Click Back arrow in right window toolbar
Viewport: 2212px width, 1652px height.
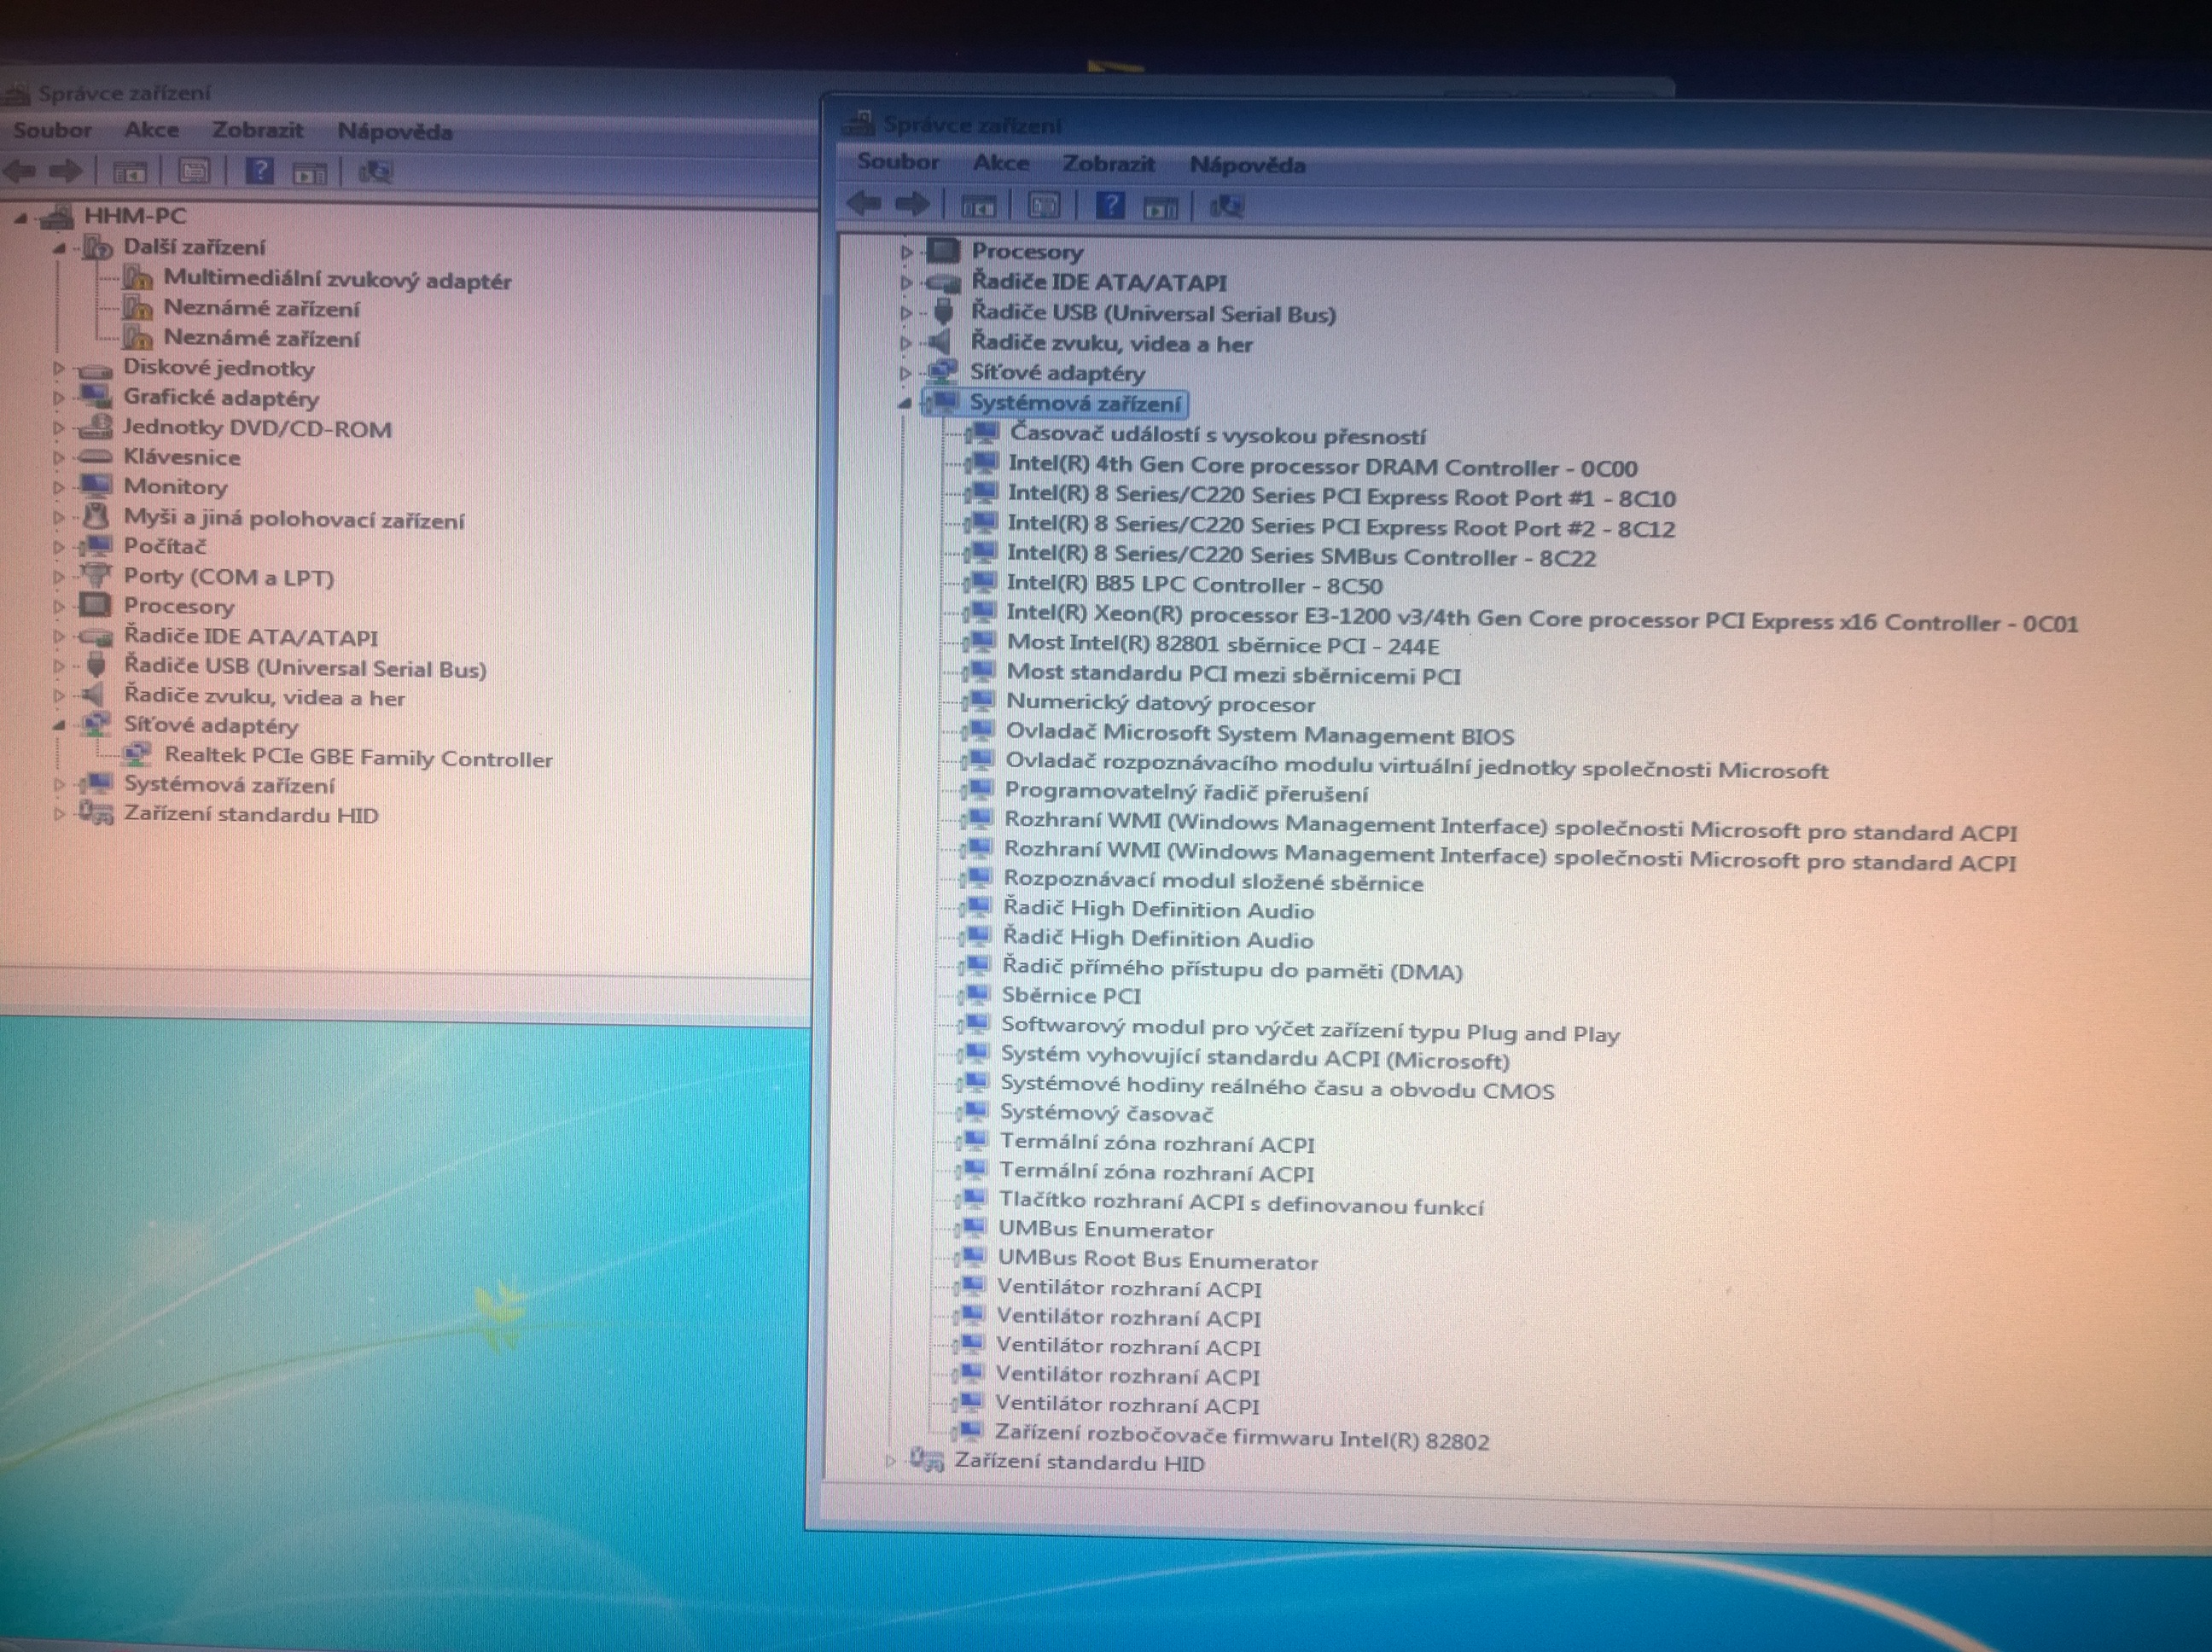point(864,205)
